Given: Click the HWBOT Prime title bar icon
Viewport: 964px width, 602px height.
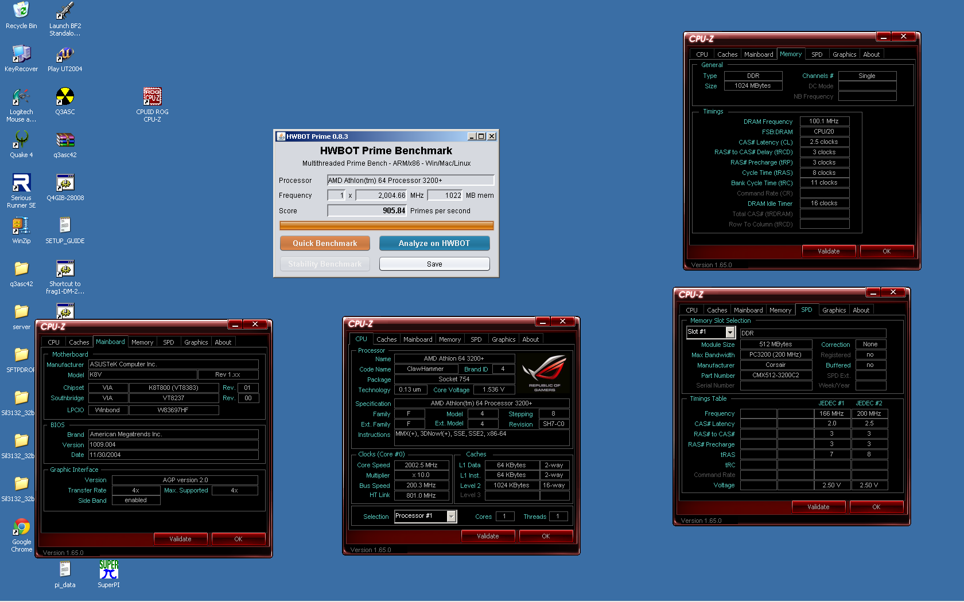Looking at the screenshot, I should [281, 136].
